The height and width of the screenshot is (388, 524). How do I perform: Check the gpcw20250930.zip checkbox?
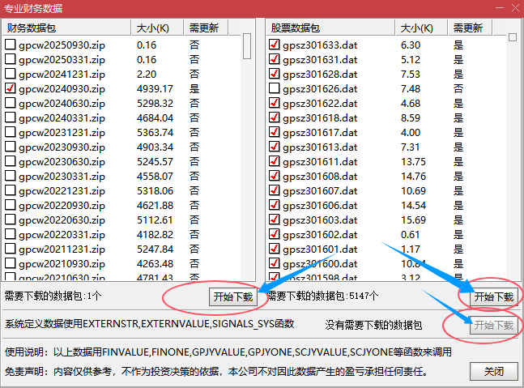pyautogui.click(x=11, y=45)
